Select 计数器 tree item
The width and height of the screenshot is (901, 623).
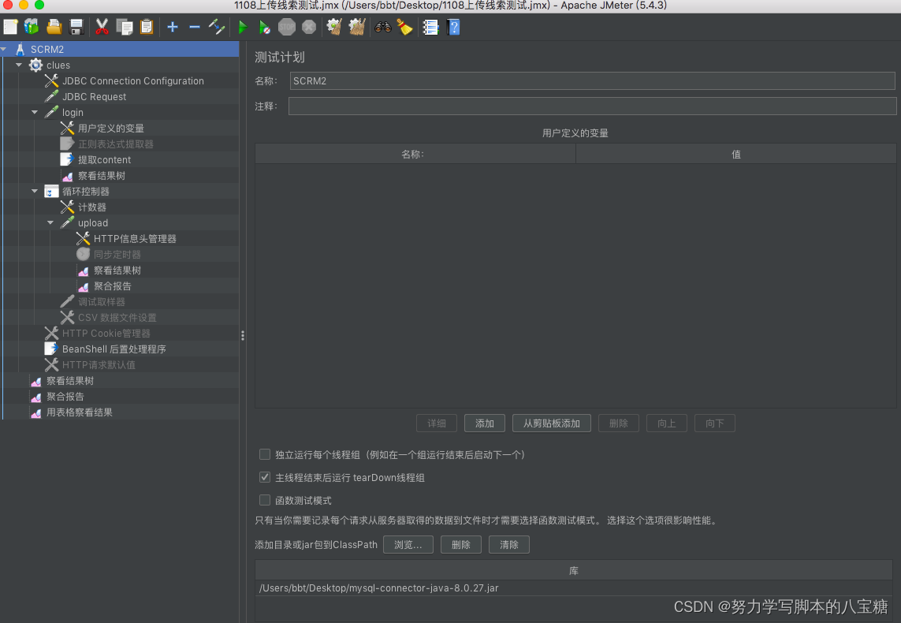coord(92,207)
